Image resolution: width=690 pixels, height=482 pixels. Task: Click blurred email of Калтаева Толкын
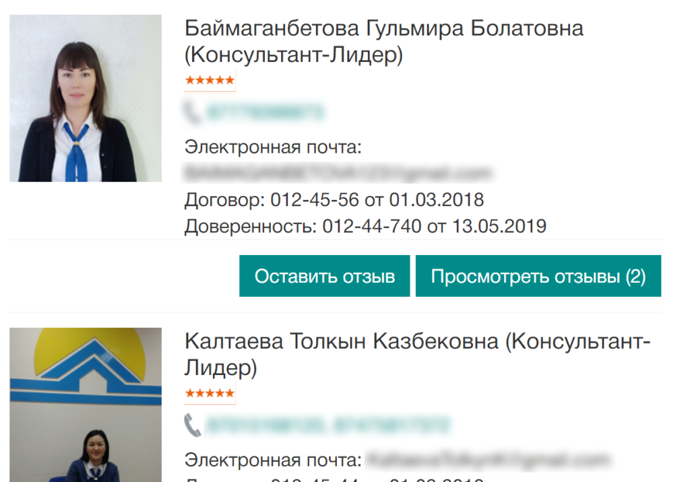tap(489, 460)
